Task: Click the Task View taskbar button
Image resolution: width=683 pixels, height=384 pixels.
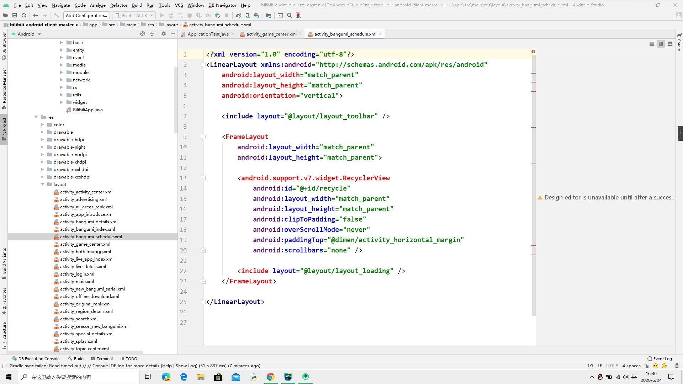Action: click(x=148, y=377)
